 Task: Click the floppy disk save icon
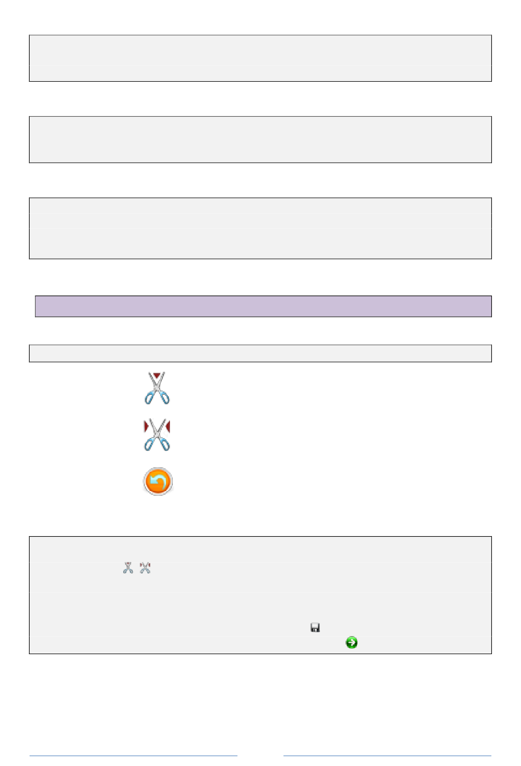coord(315,628)
